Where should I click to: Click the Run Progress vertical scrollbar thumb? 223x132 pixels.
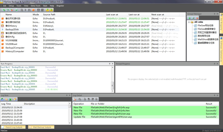click(x=112, y=85)
